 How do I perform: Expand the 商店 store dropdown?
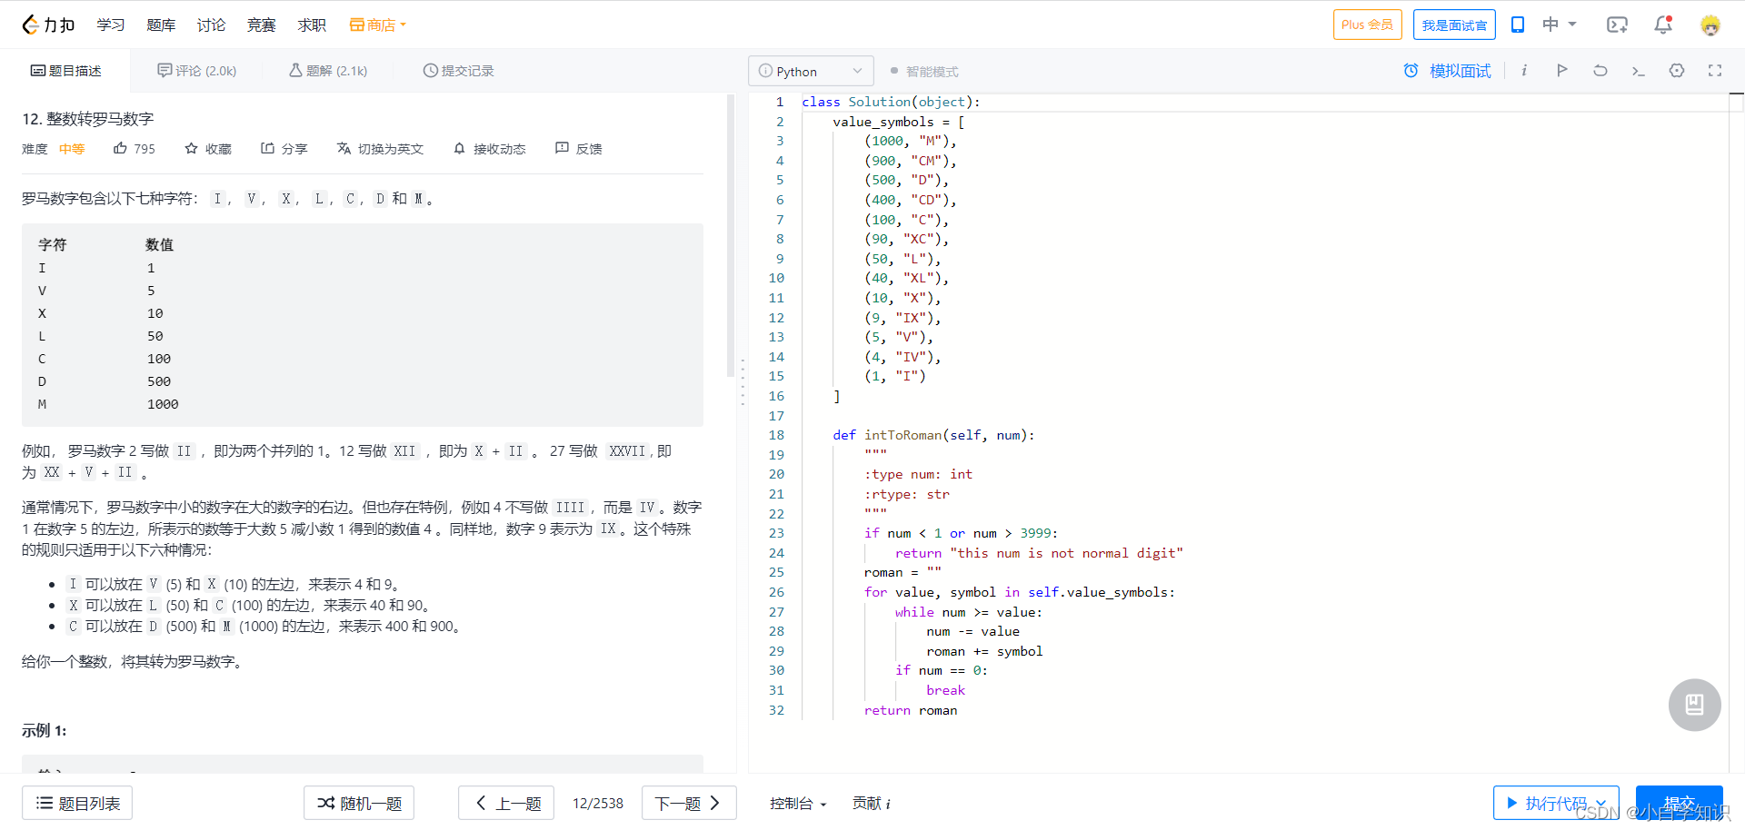coord(378,25)
